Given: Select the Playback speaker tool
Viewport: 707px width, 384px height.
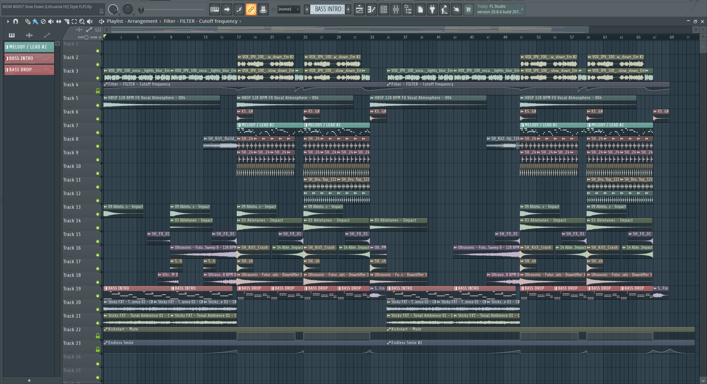Looking at the screenshot, I should [x=89, y=21].
